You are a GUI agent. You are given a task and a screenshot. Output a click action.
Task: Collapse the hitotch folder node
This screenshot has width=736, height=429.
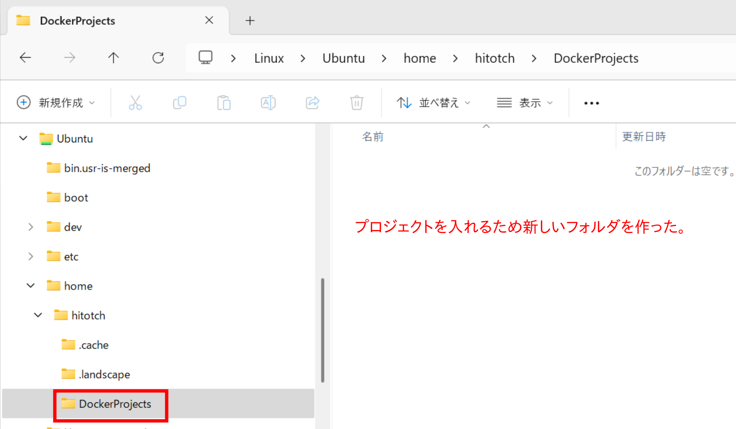[x=38, y=315]
